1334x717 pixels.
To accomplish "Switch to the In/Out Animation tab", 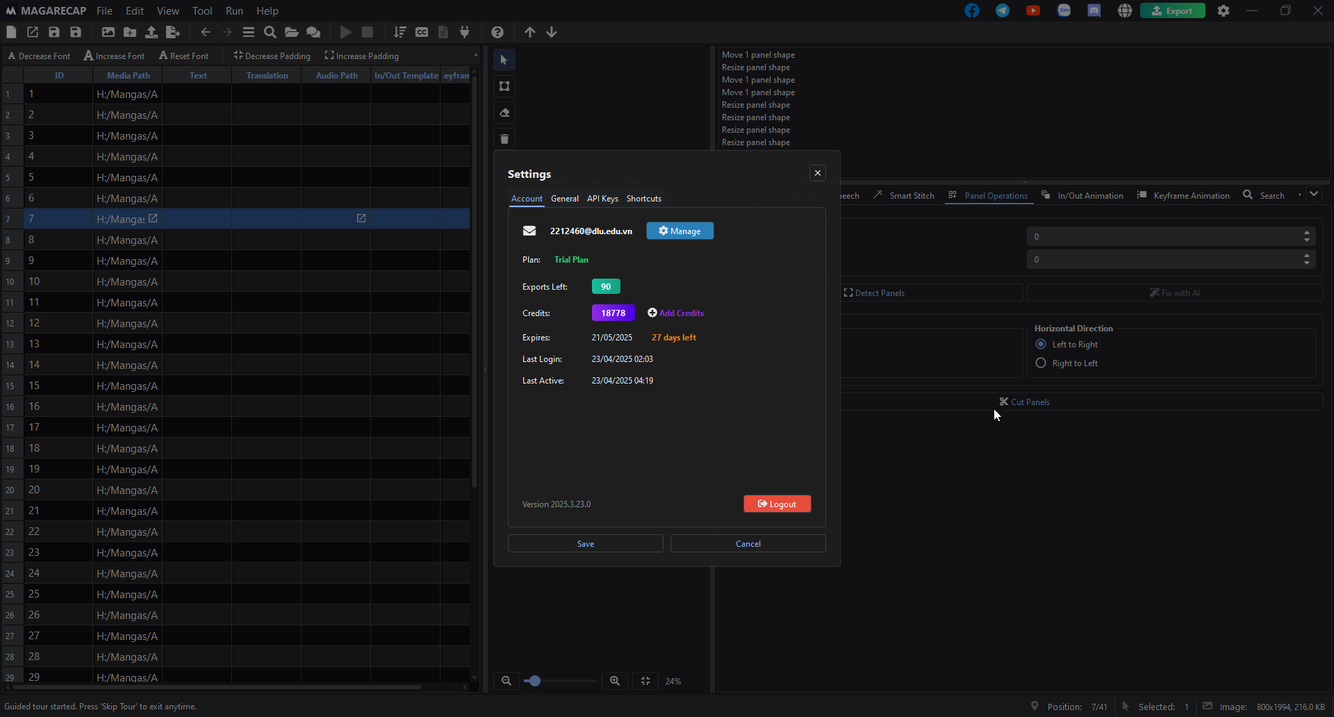I will pos(1082,196).
